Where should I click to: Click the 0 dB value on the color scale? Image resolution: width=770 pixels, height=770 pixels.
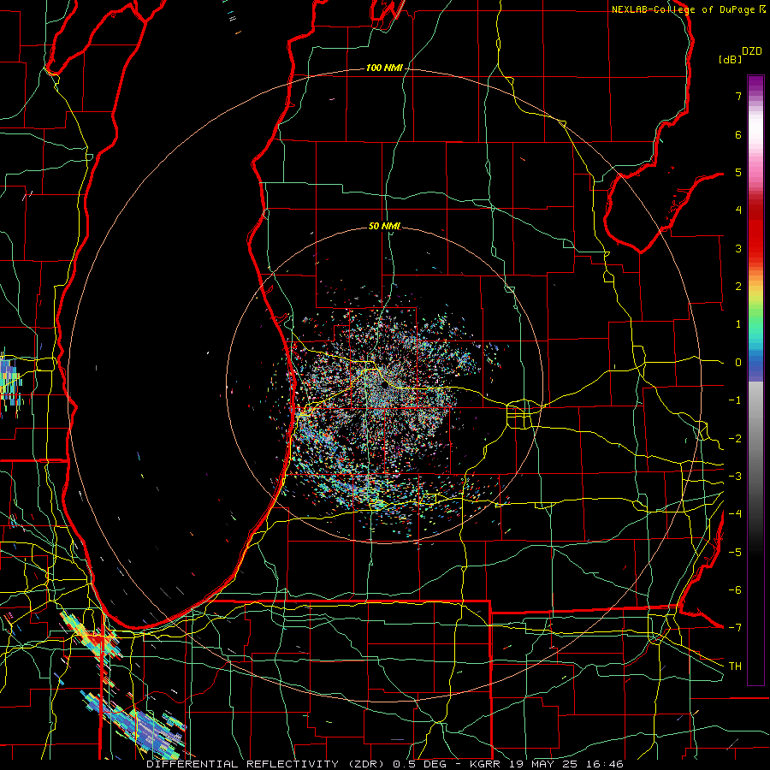coord(738,363)
